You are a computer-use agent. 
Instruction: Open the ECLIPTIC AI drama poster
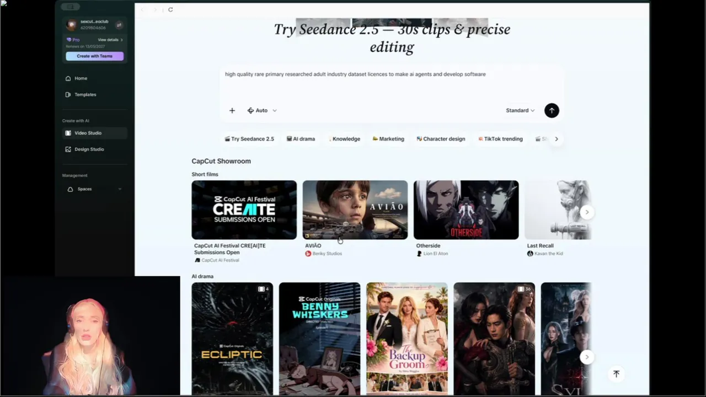point(232,339)
